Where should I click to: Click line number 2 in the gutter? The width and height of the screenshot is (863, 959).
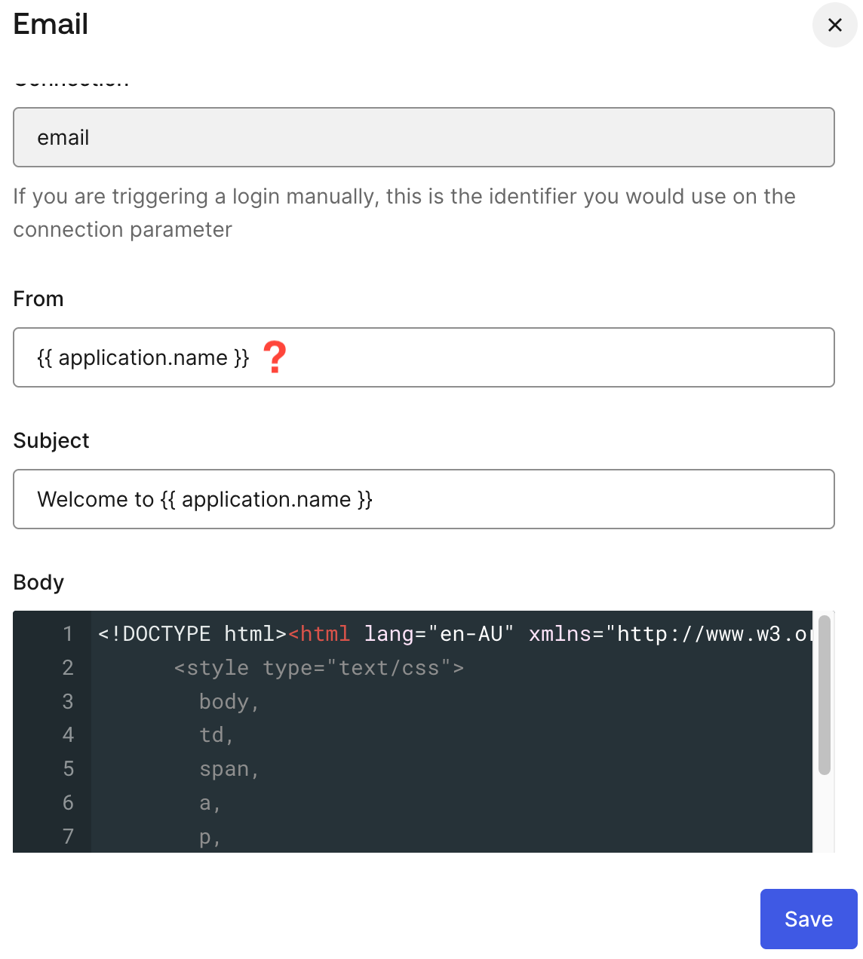coord(68,668)
